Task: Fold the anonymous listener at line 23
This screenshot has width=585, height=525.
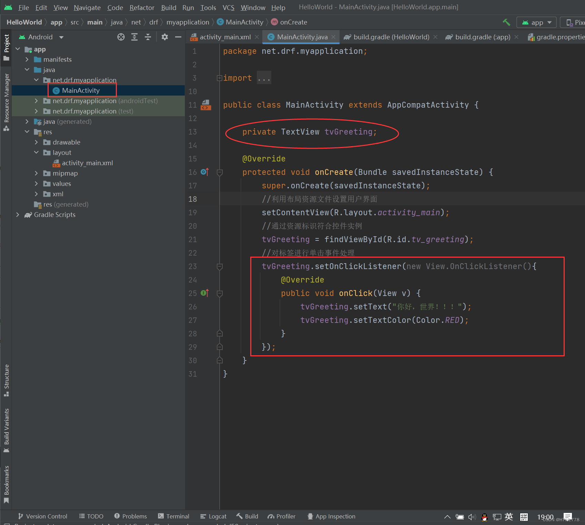Action: pos(220,266)
